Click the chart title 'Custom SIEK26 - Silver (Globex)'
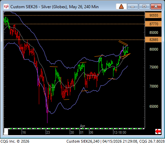 39,7
